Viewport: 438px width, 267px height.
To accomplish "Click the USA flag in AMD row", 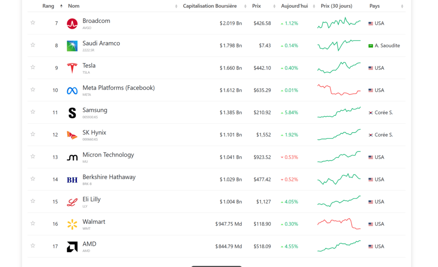I will point(371,246).
